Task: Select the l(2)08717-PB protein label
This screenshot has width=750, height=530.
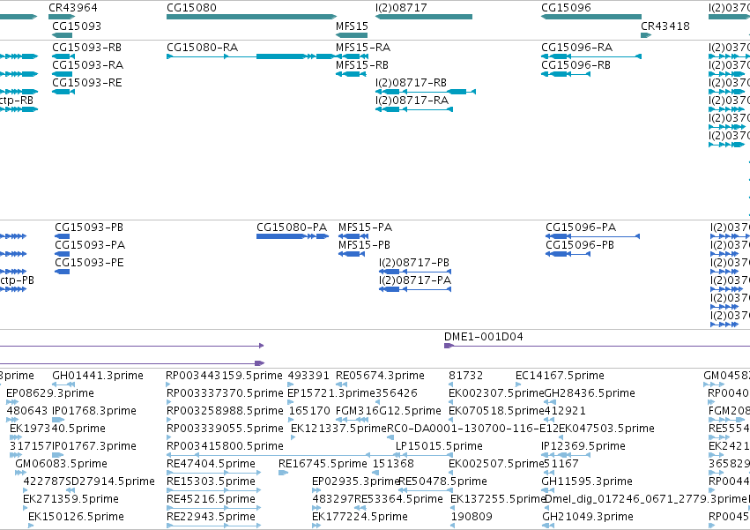Action: click(414, 263)
